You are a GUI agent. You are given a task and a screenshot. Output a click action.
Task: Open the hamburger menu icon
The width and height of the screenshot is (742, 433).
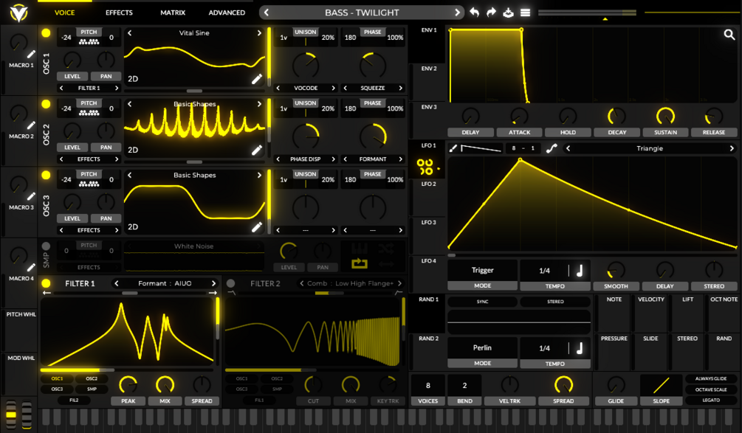point(525,13)
